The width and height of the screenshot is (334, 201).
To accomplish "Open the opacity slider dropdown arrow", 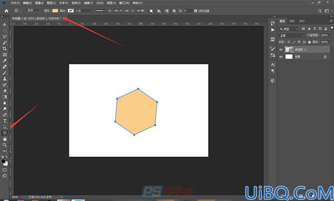I will point(331,36).
